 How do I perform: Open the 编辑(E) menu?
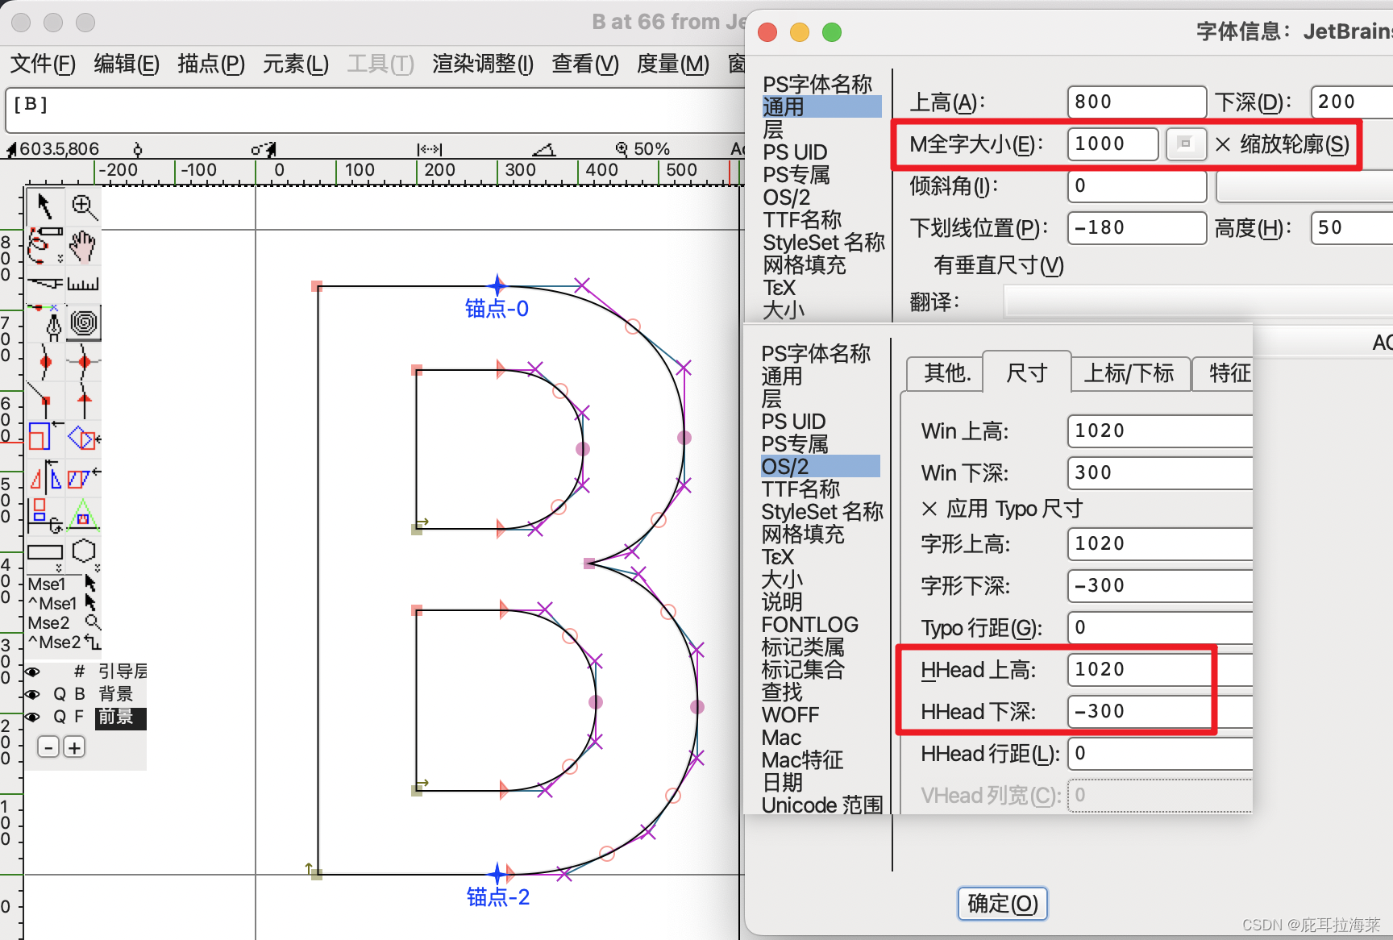click(x=127, y=64)
